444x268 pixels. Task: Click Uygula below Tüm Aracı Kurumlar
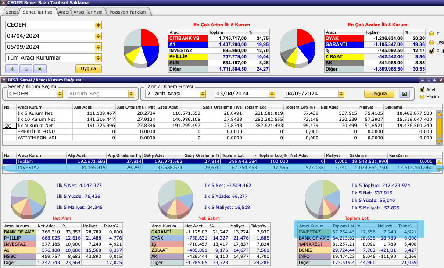(88, 69)
